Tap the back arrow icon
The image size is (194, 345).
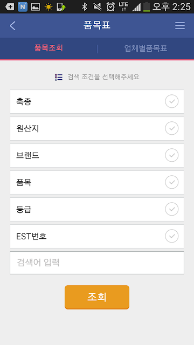[12, 26]
